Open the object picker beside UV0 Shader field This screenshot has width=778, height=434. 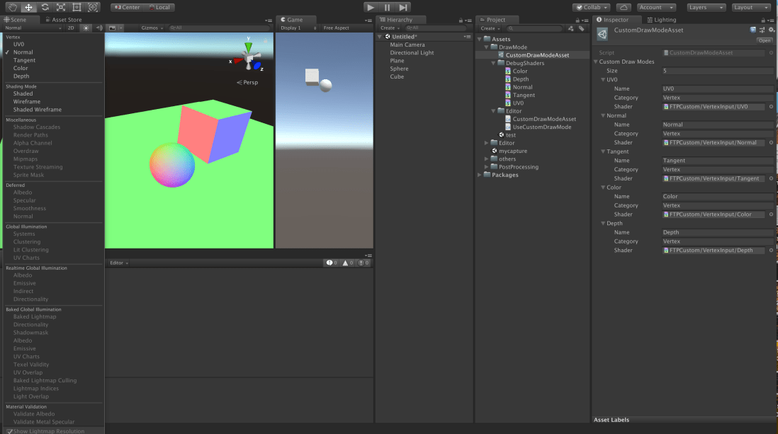770,106
